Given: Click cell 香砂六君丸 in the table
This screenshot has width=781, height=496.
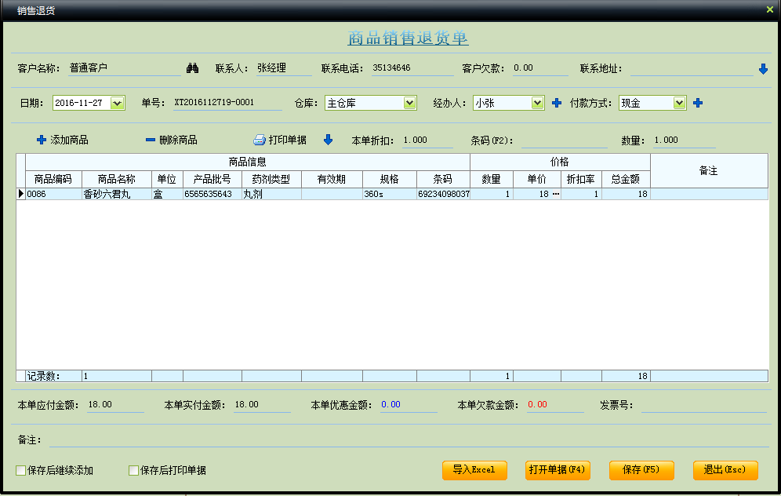Looking at the screenshot, I should click(117, 194).
